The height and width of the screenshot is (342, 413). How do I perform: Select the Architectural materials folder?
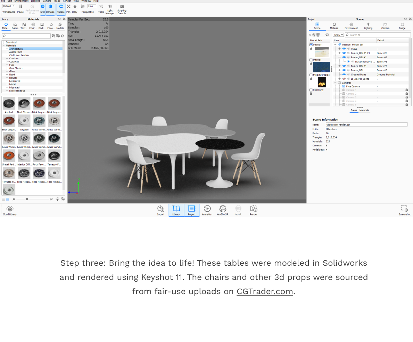[16, 49]
